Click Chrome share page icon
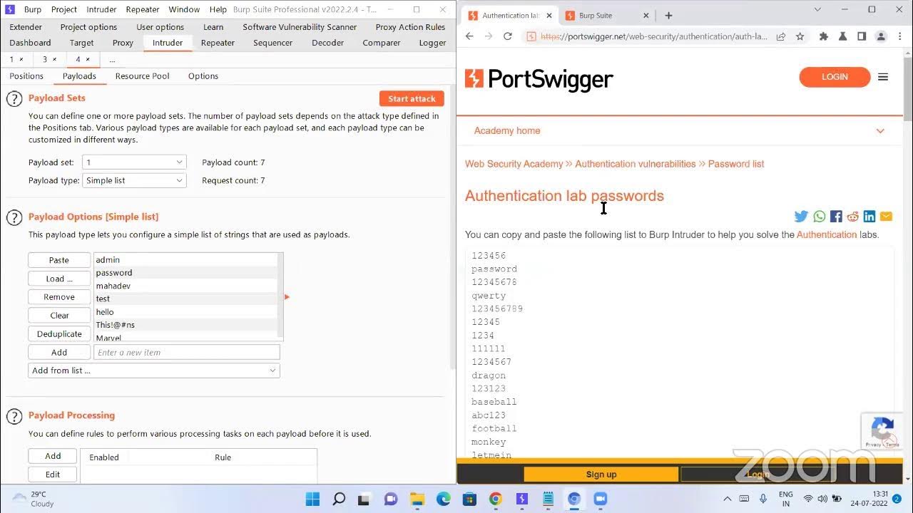This screenshot has width=913, height=513. 781,36
